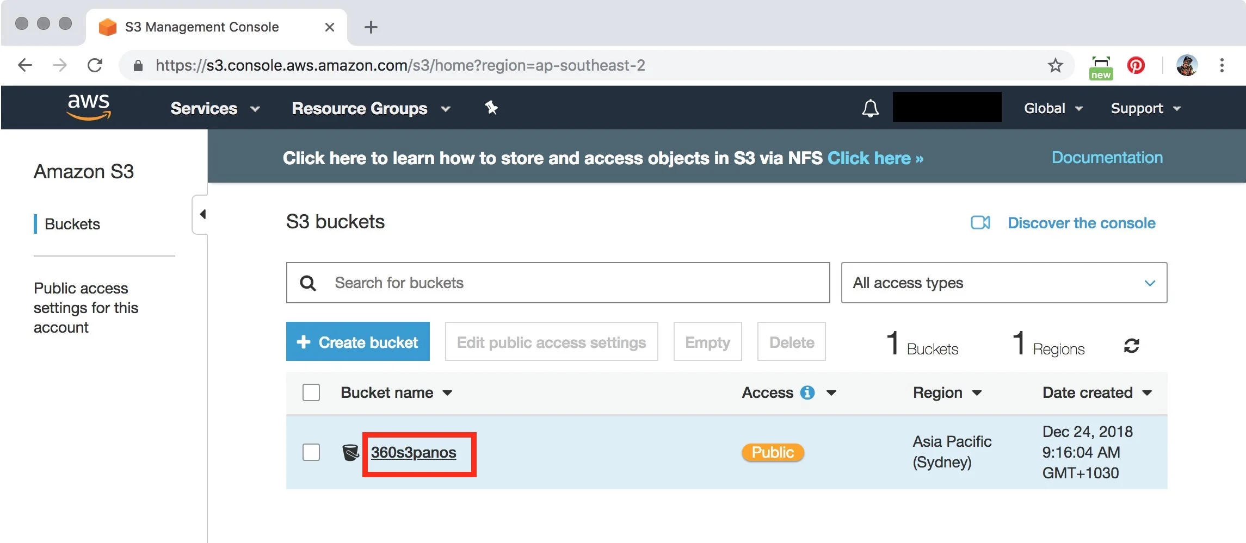Open the notifications bell
Viewport: 1246px width, 543px height.
870,108
